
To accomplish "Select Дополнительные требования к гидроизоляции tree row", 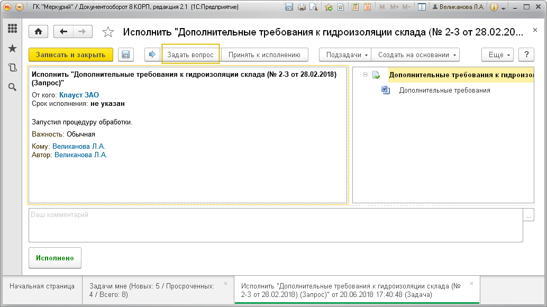I will pyautogui.click(x=461, y=75).
